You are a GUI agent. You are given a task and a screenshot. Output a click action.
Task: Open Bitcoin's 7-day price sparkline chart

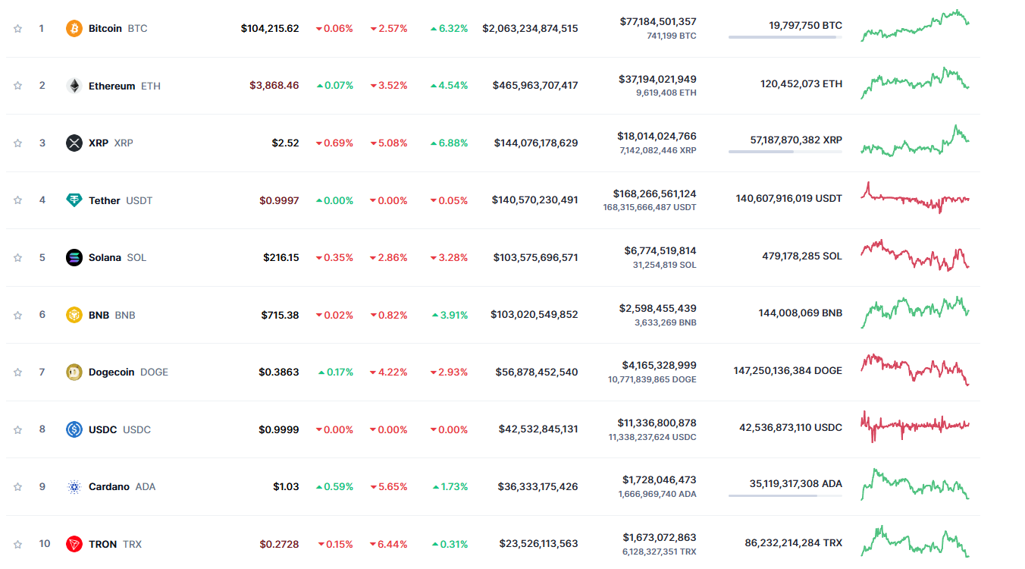[915, 26]
